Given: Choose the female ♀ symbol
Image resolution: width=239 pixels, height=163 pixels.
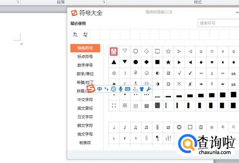Looking at the screenshot, I should pos(136,73).
